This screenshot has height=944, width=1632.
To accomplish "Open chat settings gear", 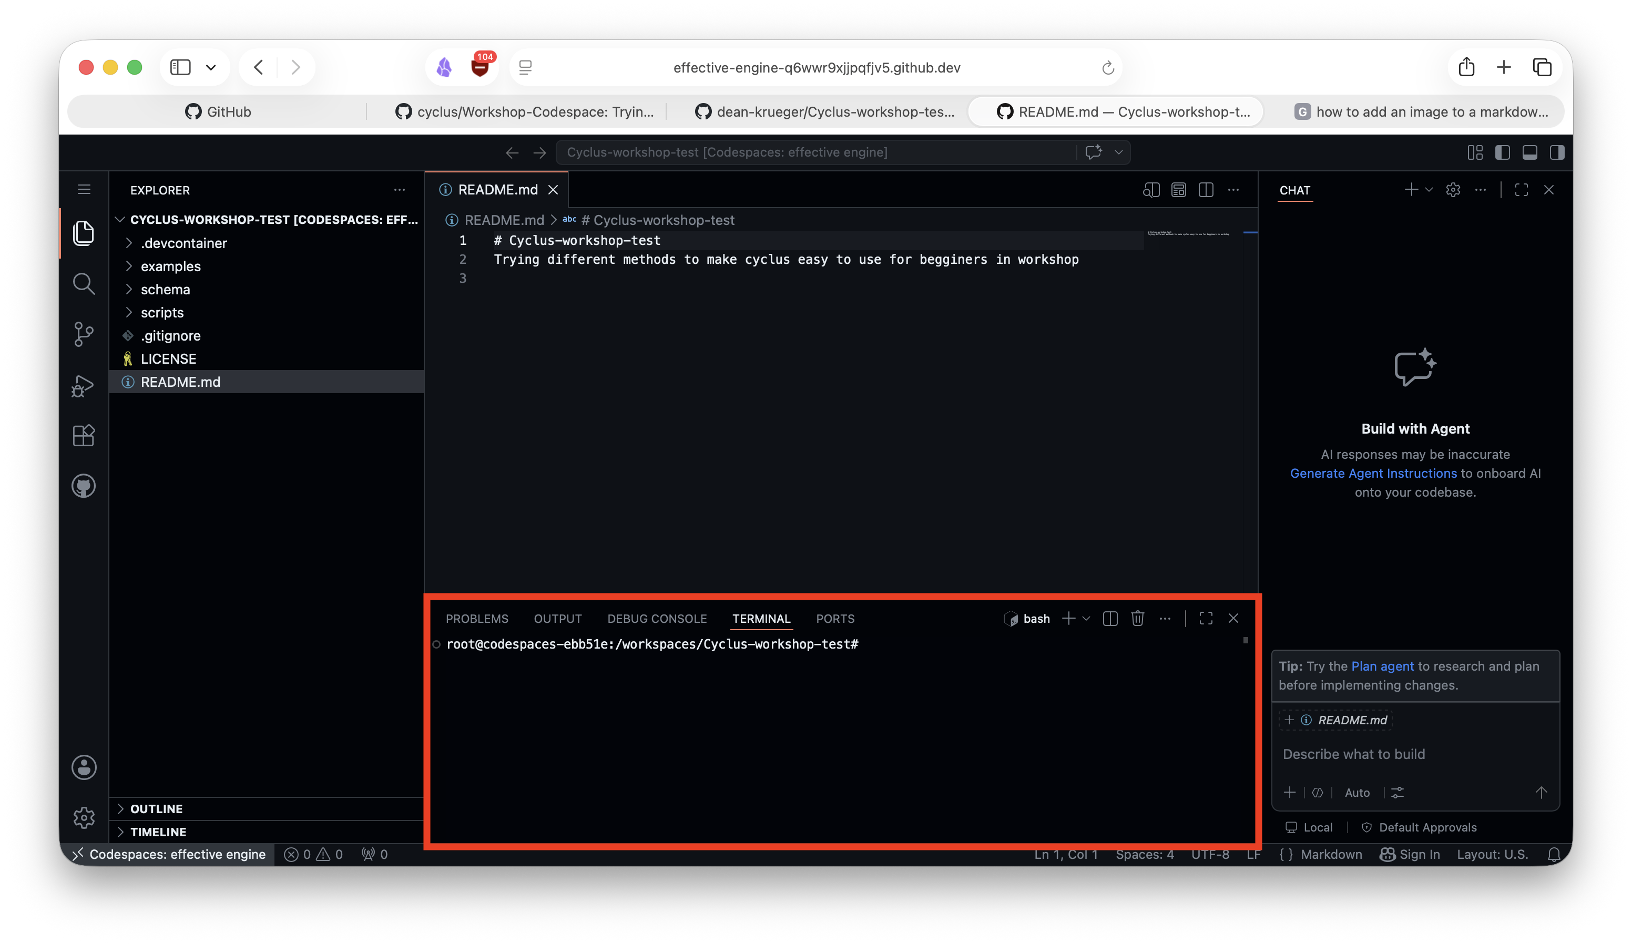I will tap(1453, 190).
